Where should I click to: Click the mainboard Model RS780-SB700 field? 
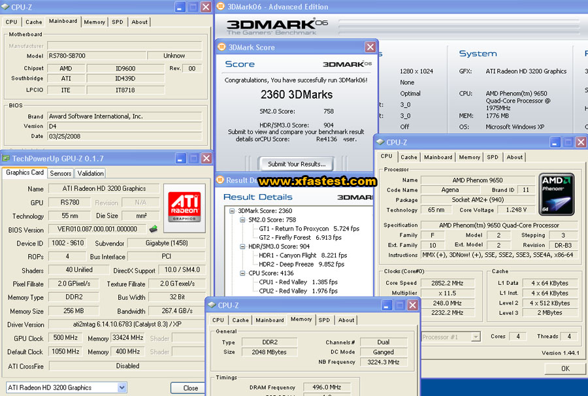(97, 56)
